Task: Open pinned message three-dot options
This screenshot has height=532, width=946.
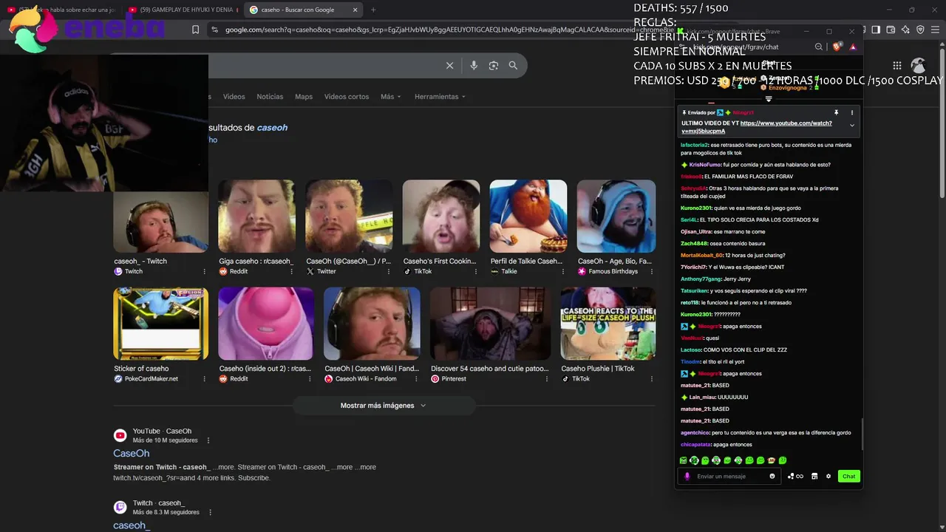Action: pyautogui.click(x=852, y=112)
